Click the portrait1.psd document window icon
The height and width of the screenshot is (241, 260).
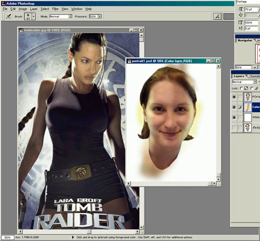click(129, 61)
